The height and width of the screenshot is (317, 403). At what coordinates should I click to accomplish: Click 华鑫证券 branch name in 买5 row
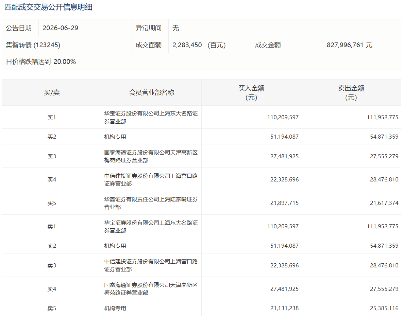pyautogui.click(x=151, y=203)
